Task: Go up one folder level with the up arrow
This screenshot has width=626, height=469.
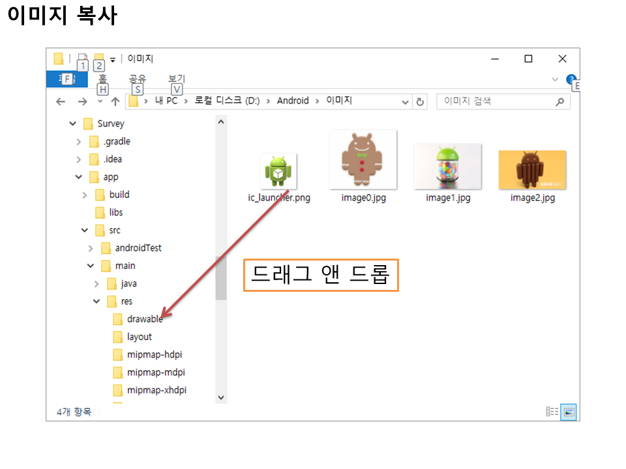Action: point(115,102)
